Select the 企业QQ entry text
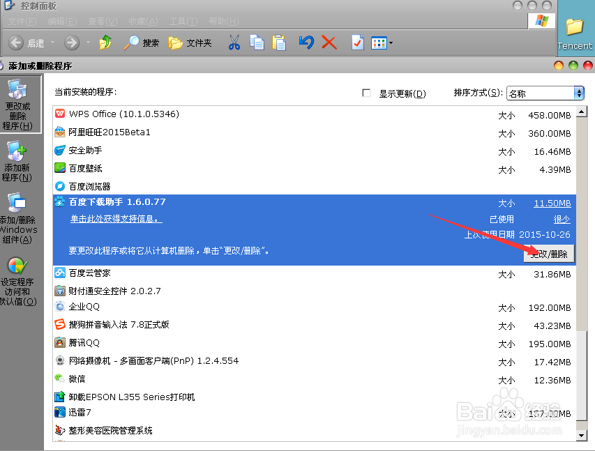This screenshot has height=451, width=595. [84, 307]
